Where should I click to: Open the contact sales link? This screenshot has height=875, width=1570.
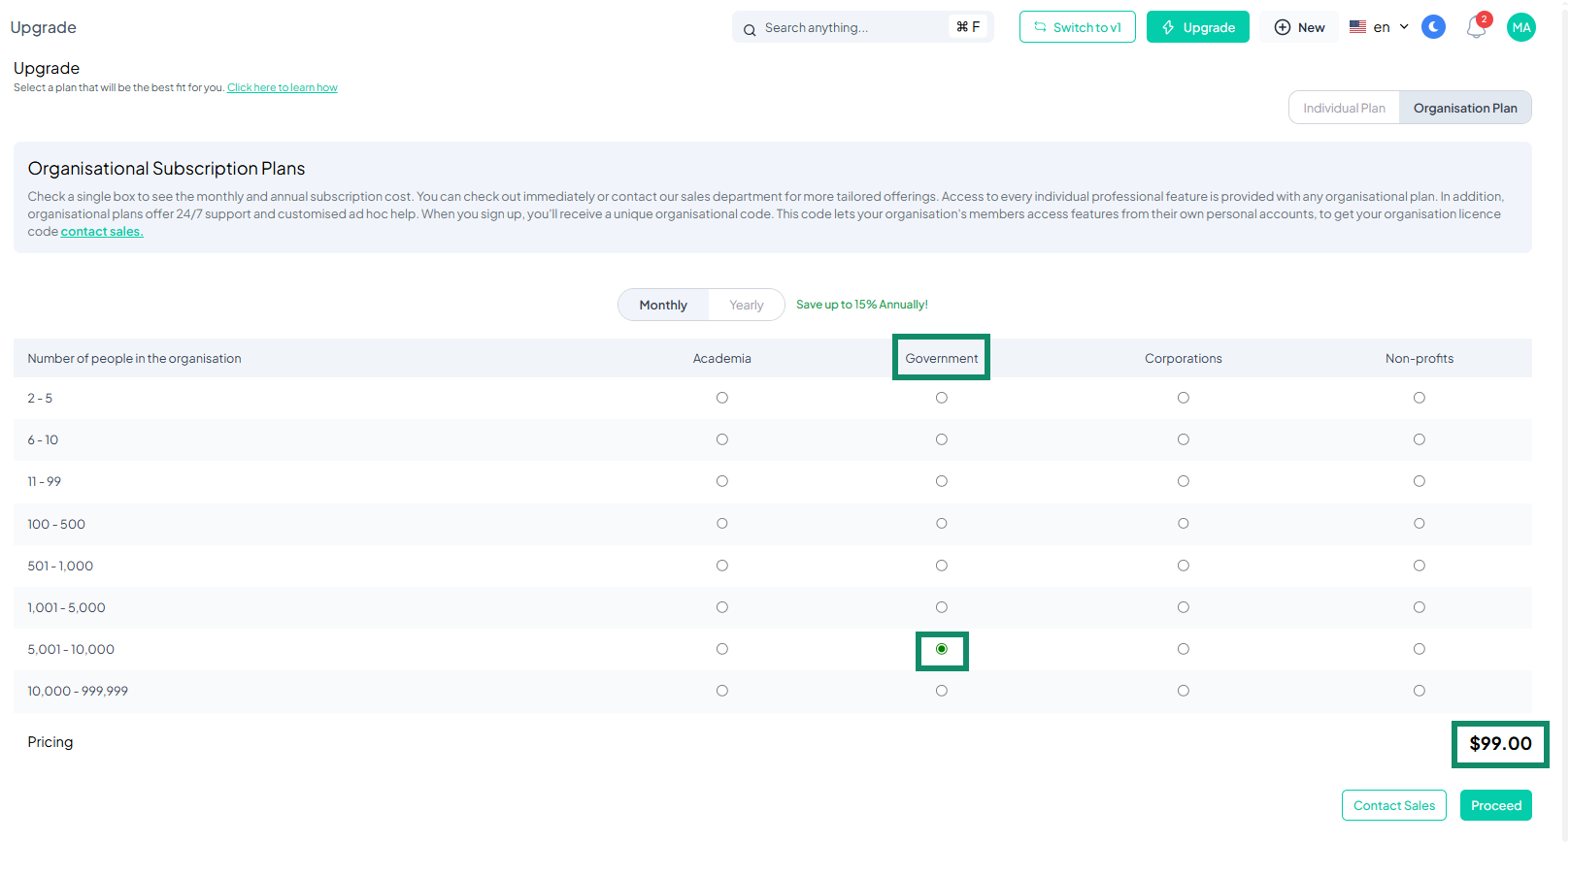[x=102, y=232]
